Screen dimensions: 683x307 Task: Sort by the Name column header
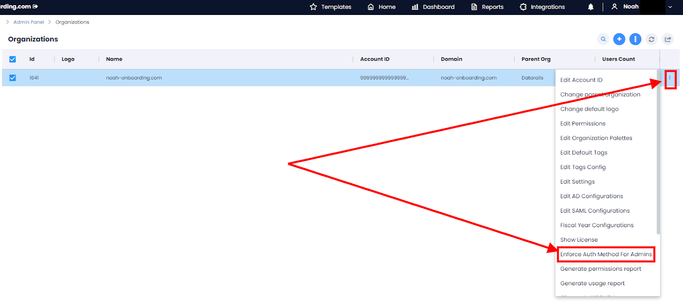[114, 59]
